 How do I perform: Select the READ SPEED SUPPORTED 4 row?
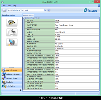62,86
